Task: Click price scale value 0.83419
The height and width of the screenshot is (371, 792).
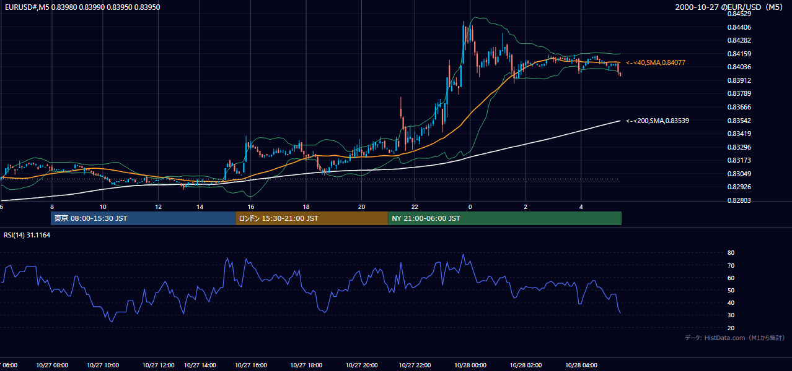Action: pos(739,134)
